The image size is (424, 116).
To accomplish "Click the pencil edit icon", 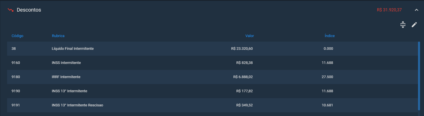I will (x=414, y=25).
